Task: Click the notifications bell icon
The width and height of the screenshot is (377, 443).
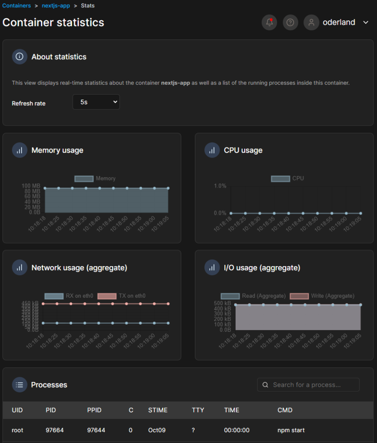Action: [x=269, y=22]
